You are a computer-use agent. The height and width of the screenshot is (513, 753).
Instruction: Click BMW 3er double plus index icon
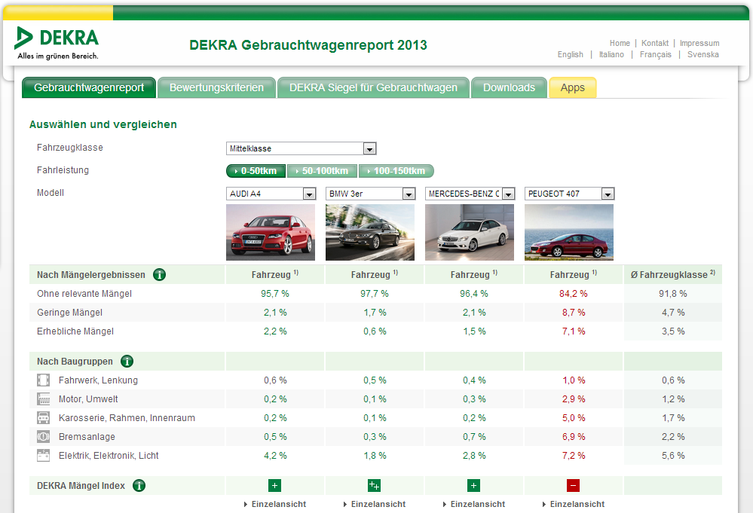click(x=374, y=486)
